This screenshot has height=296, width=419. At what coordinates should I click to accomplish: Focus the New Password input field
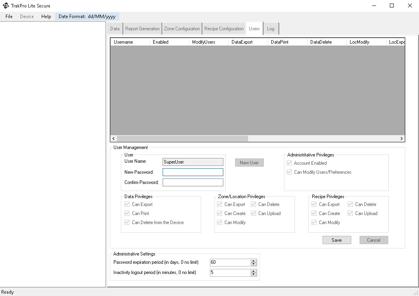(x=193, y=172)
